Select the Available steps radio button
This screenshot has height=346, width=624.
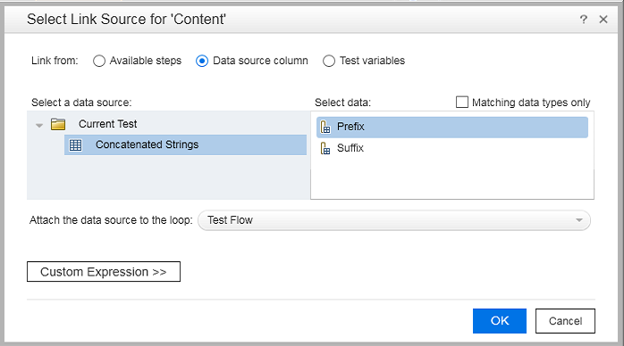(99, 61)
